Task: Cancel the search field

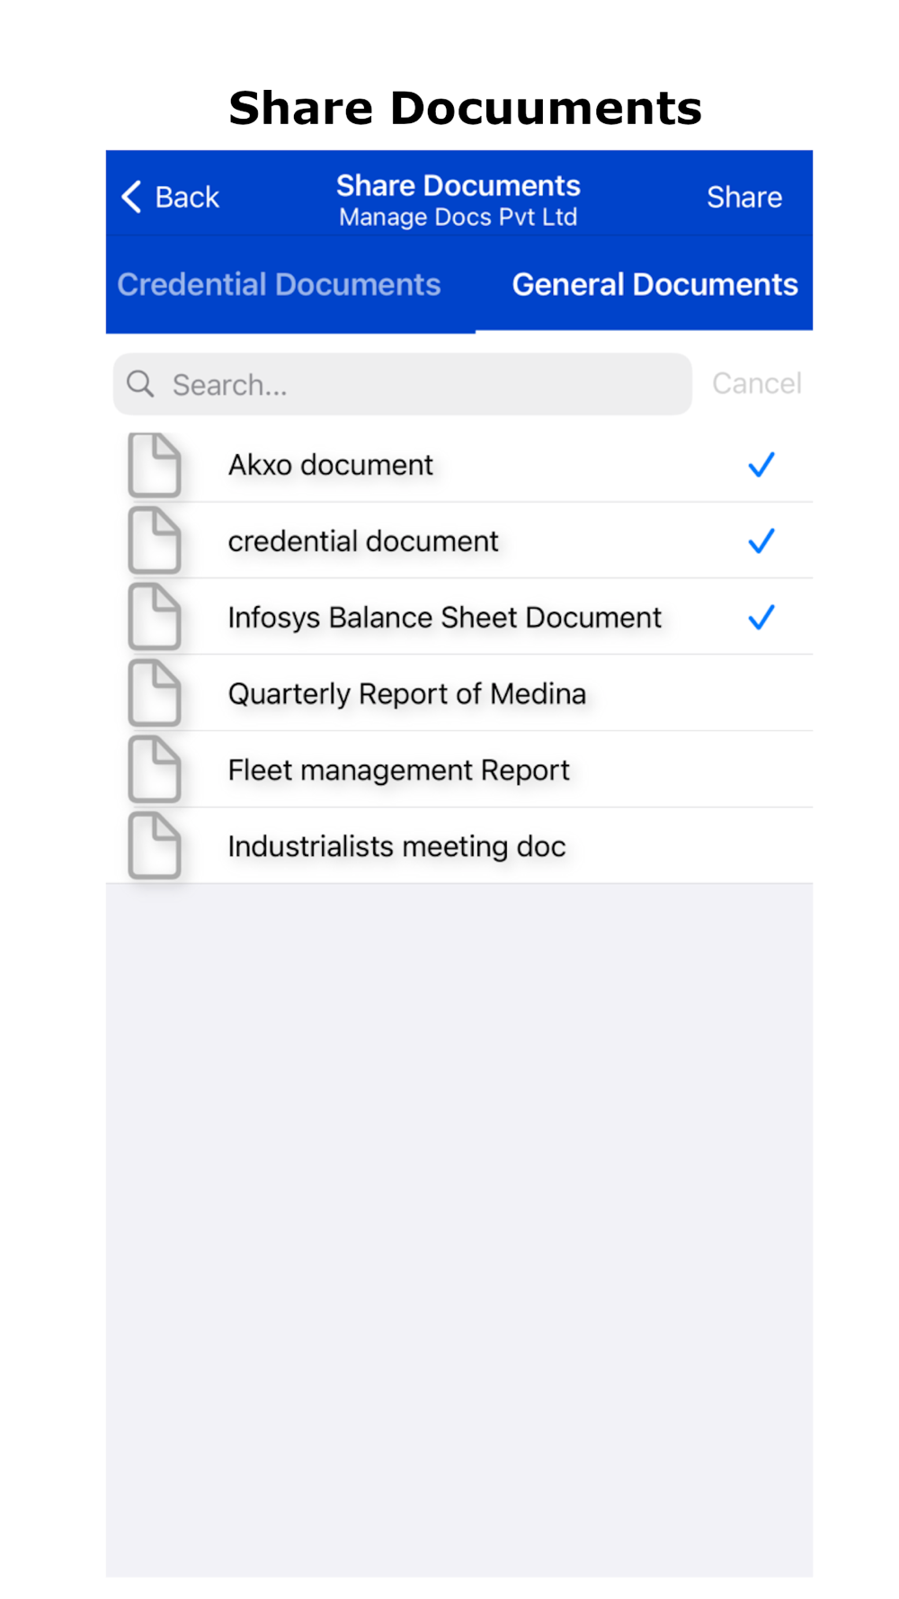Action: [757, 383]
